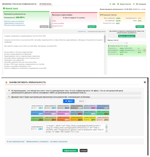Click the down arrow of the code box scrollbar
The image size is (150, 157).
pyautogui.click(x=106, y=129)
